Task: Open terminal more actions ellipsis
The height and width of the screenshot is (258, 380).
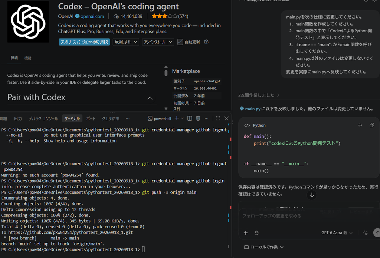Action: click(206, 118)
